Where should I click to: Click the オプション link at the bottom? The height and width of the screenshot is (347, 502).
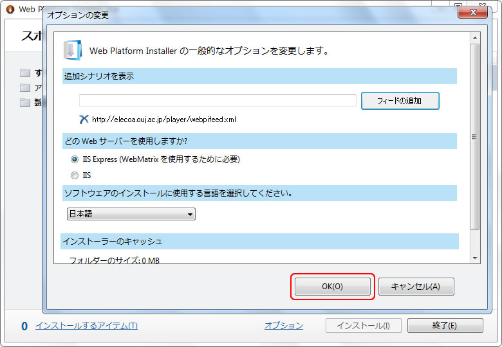(x=283, y=326)
